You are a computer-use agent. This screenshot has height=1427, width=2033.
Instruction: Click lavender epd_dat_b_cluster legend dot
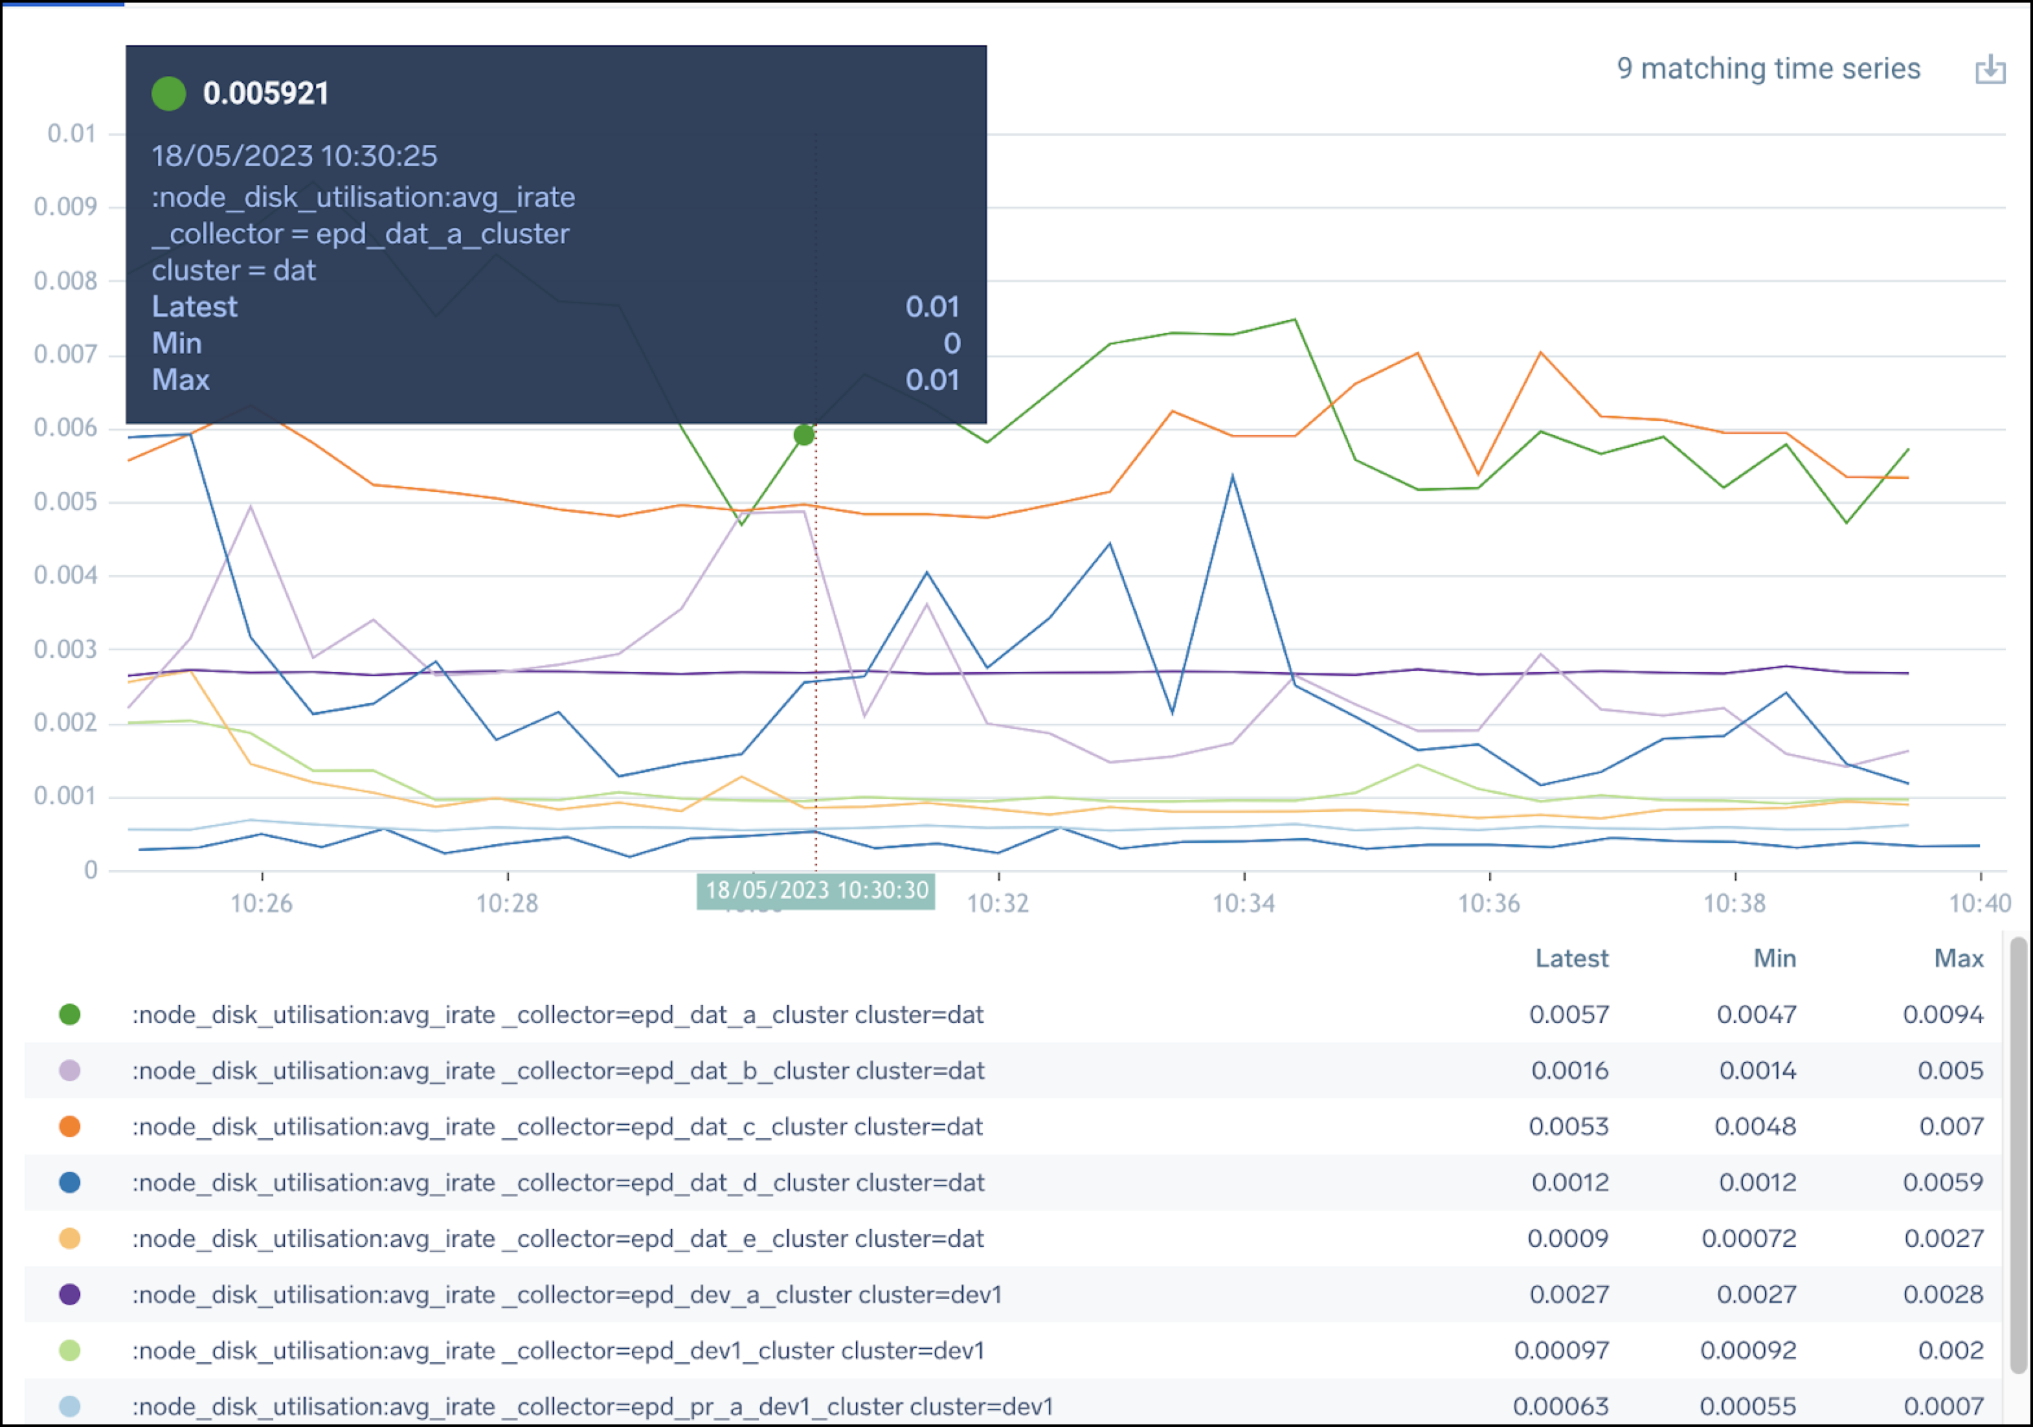point(70,1070)
